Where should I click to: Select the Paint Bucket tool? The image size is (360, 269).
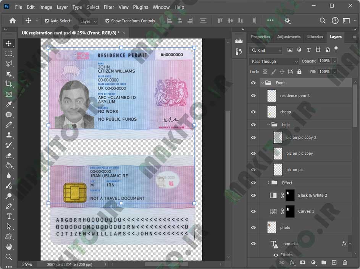tap(9, 165)
